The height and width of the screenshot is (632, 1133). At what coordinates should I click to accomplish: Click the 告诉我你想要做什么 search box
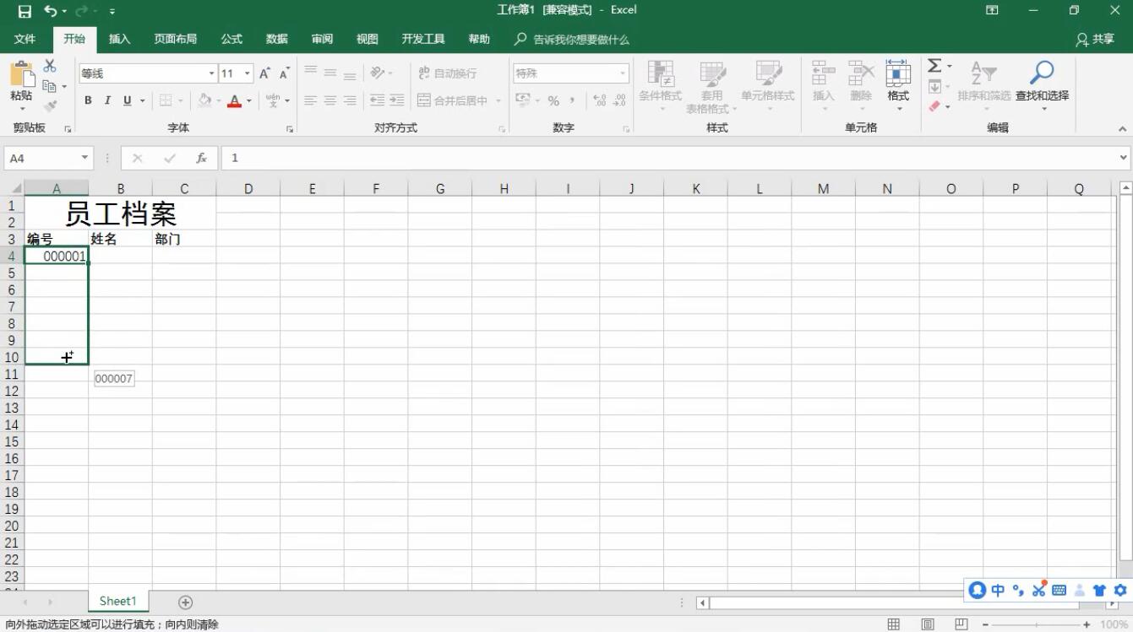point(573,39)
